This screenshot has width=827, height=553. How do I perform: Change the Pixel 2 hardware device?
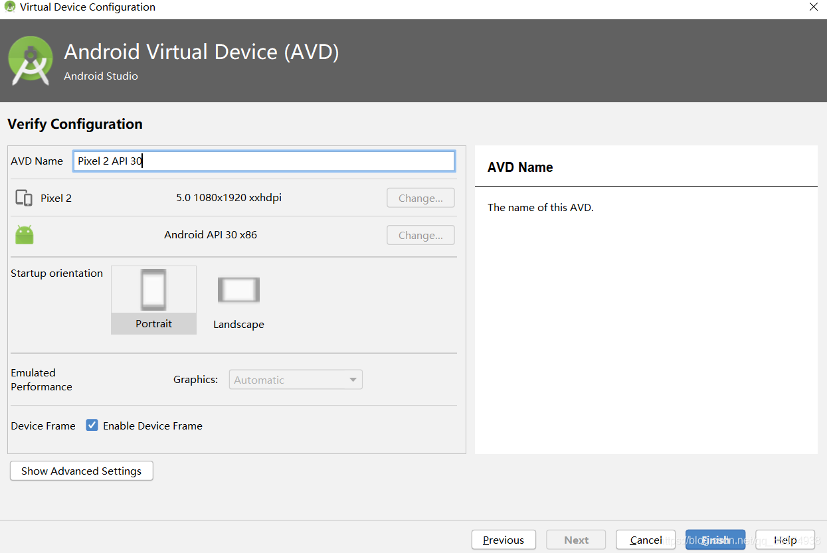tap(420, 198)
